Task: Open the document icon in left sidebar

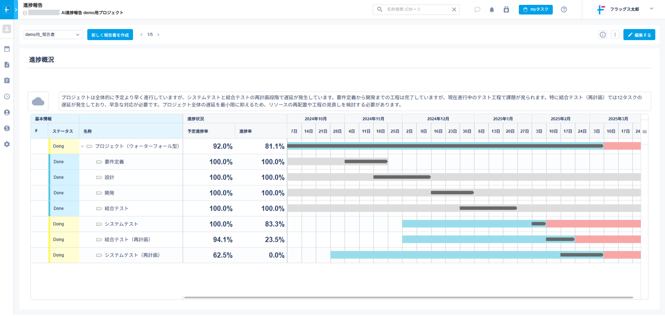Action: click(x=7, y=65)
